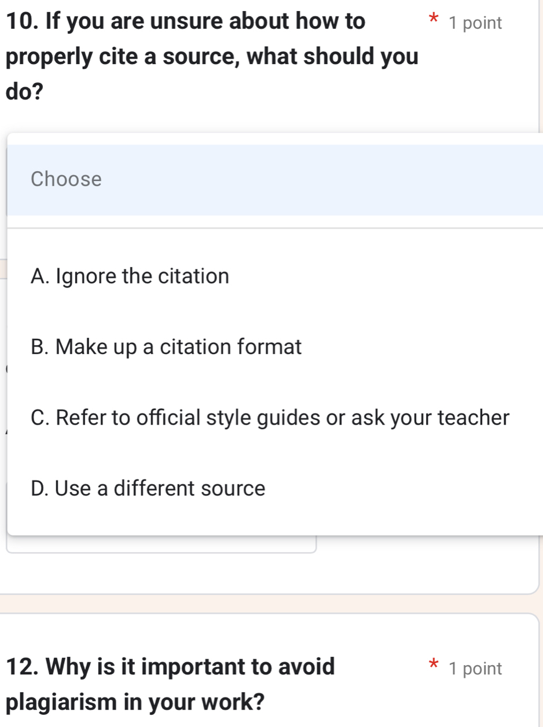Click the question 12 plagiarism heading
The width and height of the screenshot is (543, 727).
point(172,667)
